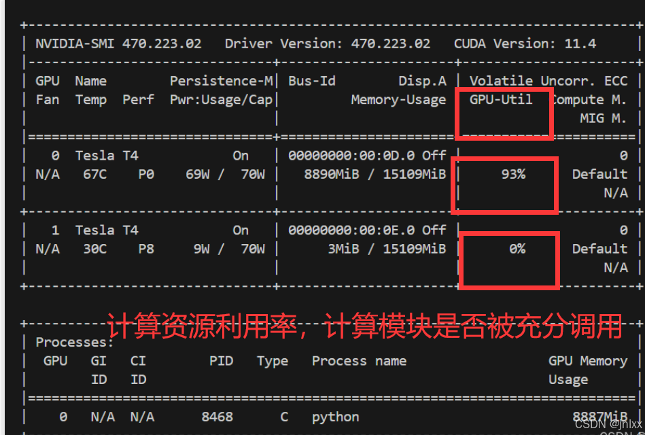Click the 8890MiB memory usage value
The image size is (645, 435).
(332, 175)
